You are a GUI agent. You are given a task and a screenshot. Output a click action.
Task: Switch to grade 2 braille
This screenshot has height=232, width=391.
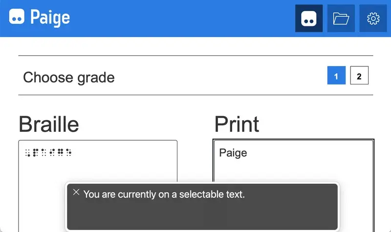coord(359,76)
